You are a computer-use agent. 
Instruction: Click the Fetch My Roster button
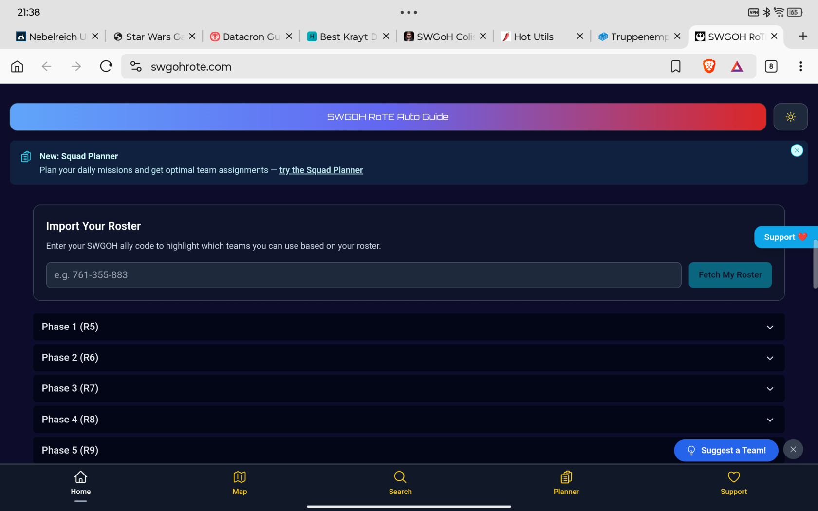(730, 275)
